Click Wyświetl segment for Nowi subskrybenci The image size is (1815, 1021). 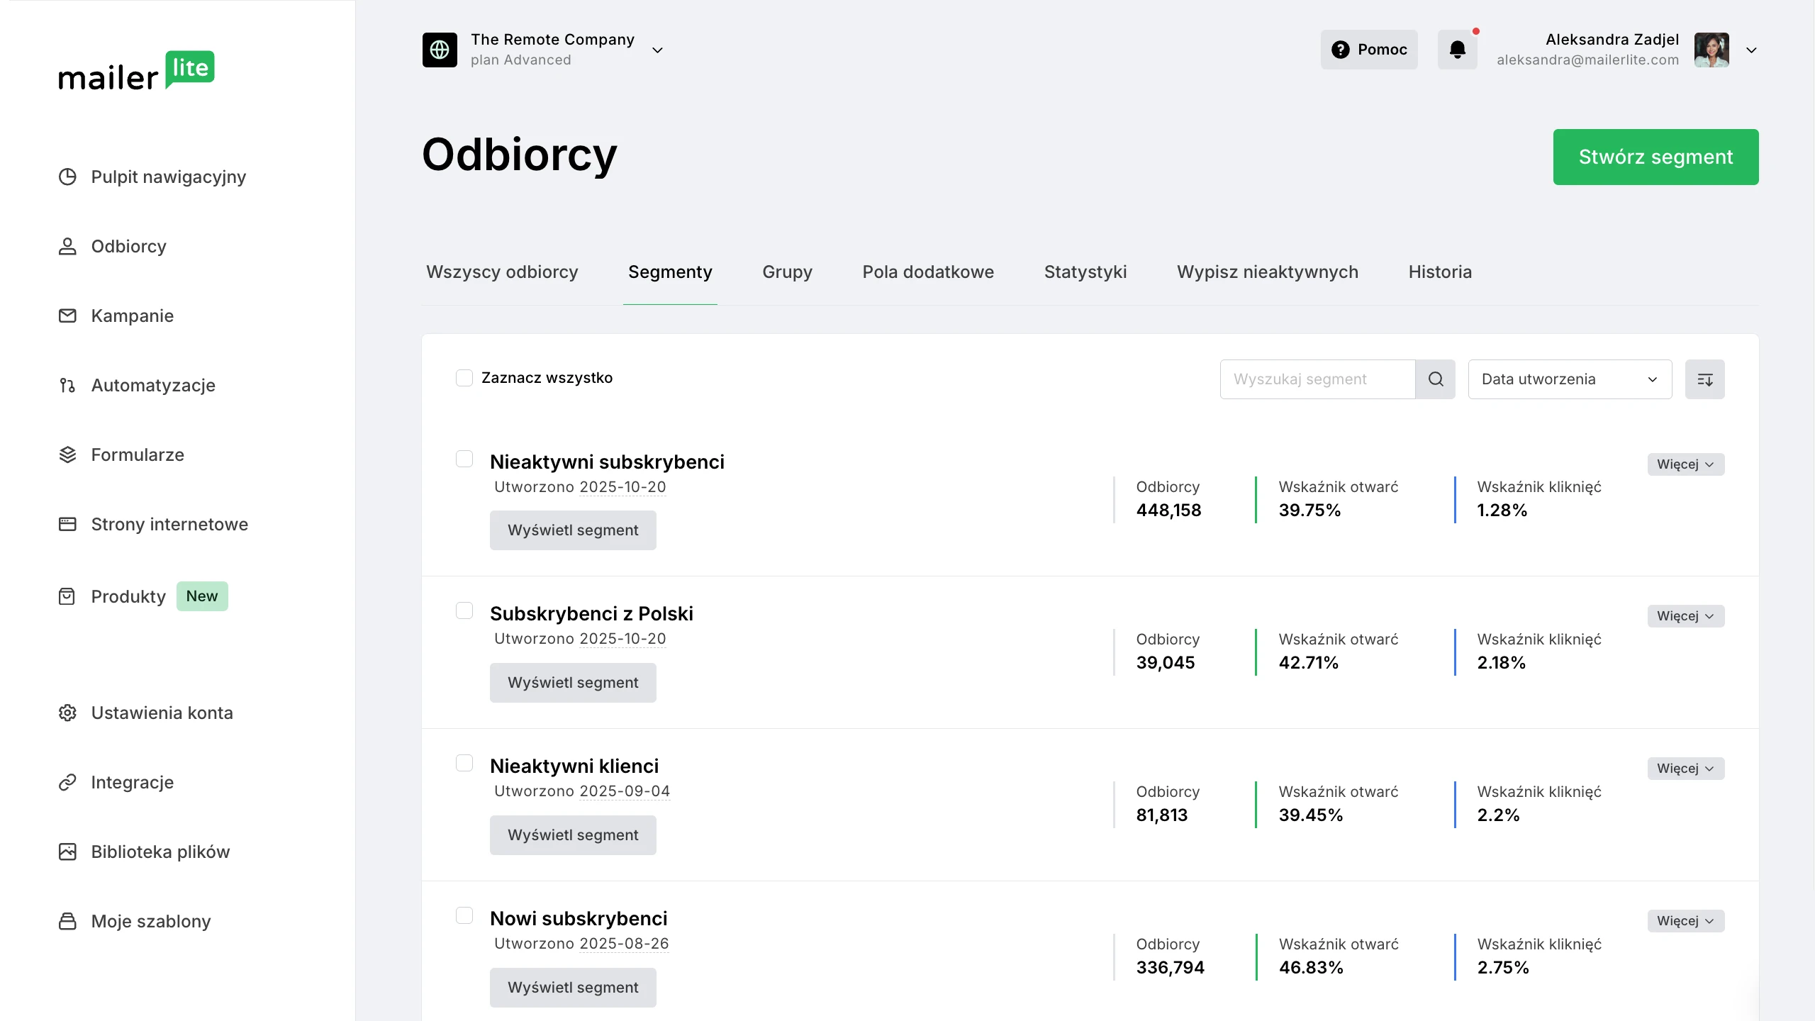[x=573, y=987]
